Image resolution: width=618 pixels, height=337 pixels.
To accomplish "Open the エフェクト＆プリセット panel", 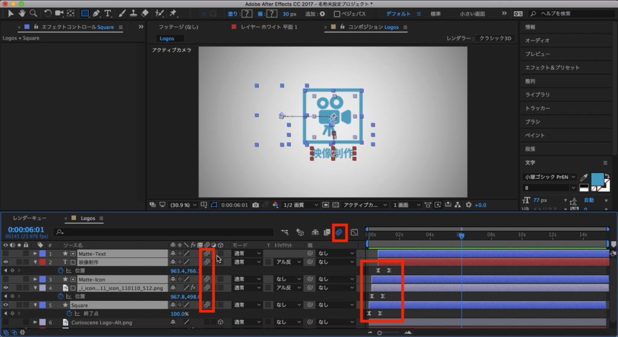I will coord(552,68).
